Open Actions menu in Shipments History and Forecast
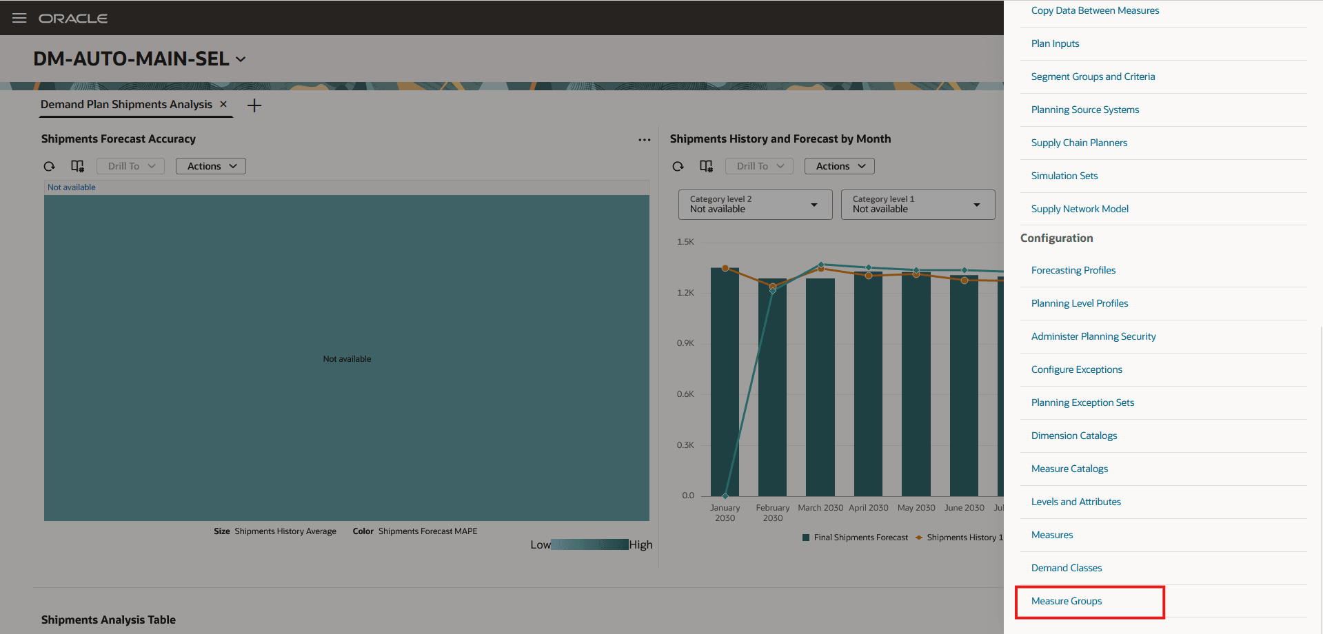This screenshot has width=1323, height=634. pos(839,166)
